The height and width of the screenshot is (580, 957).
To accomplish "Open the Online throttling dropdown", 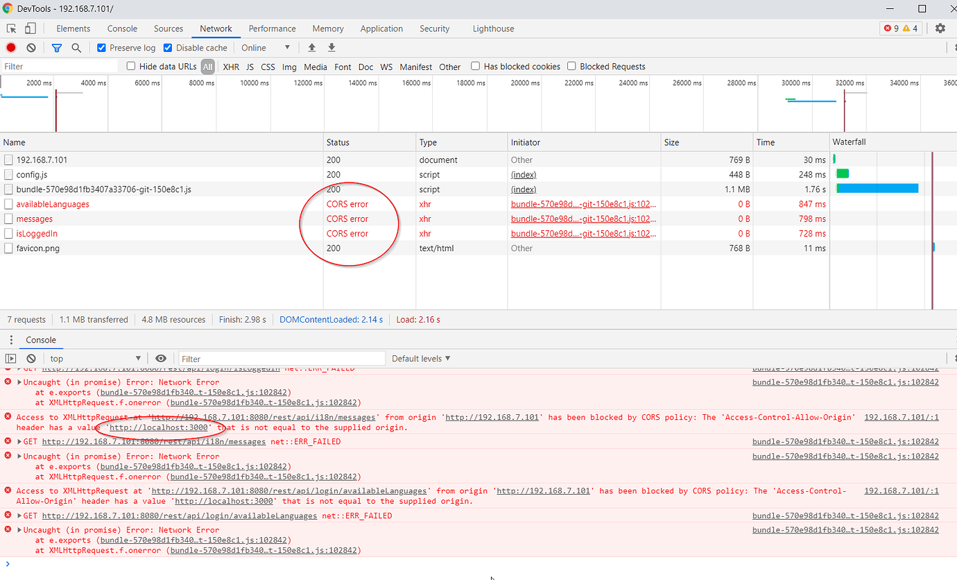I will pos(266,47).
